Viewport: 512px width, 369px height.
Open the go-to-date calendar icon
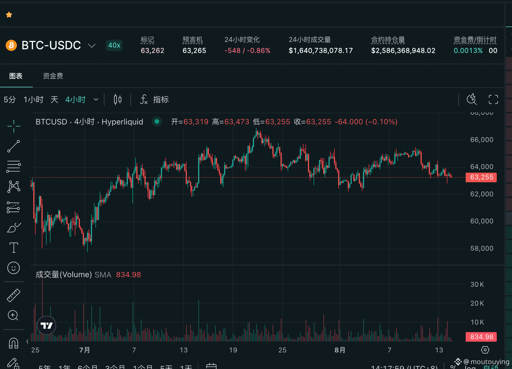(211, 366)
